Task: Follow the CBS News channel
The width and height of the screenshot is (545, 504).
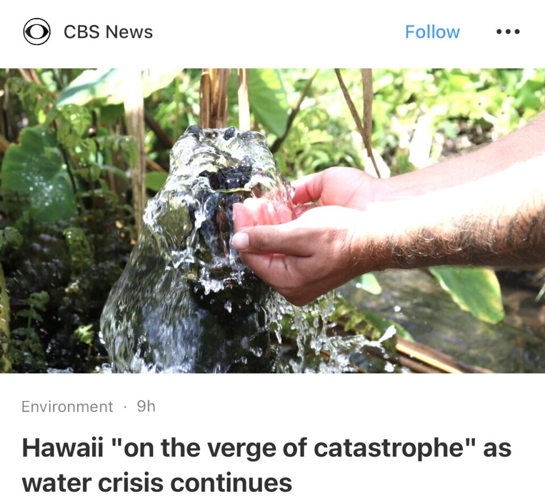Action: point(432,32)
